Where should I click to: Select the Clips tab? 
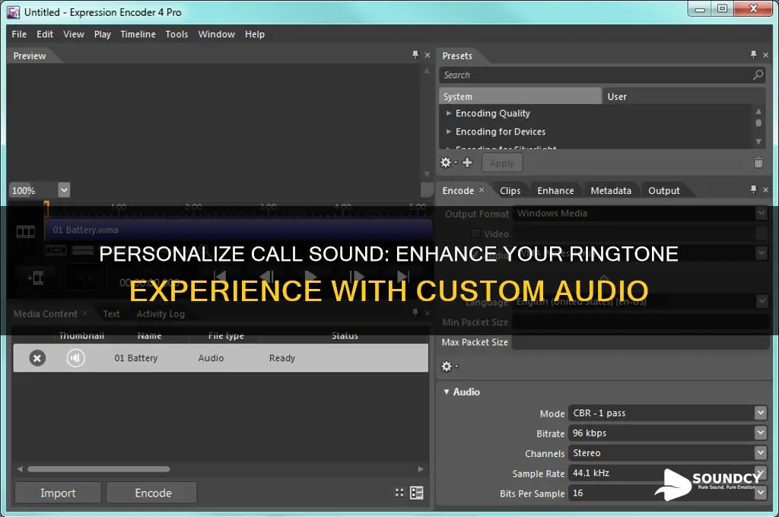pyautogui.click(x=510, y=191)
